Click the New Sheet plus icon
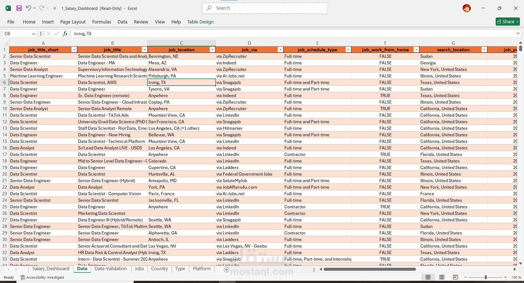 (x=226, y=270)
